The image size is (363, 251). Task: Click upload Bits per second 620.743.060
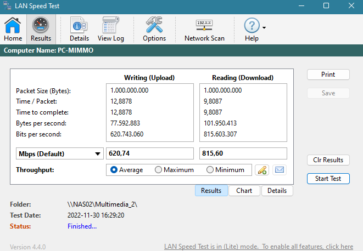(x=127, y=134)
